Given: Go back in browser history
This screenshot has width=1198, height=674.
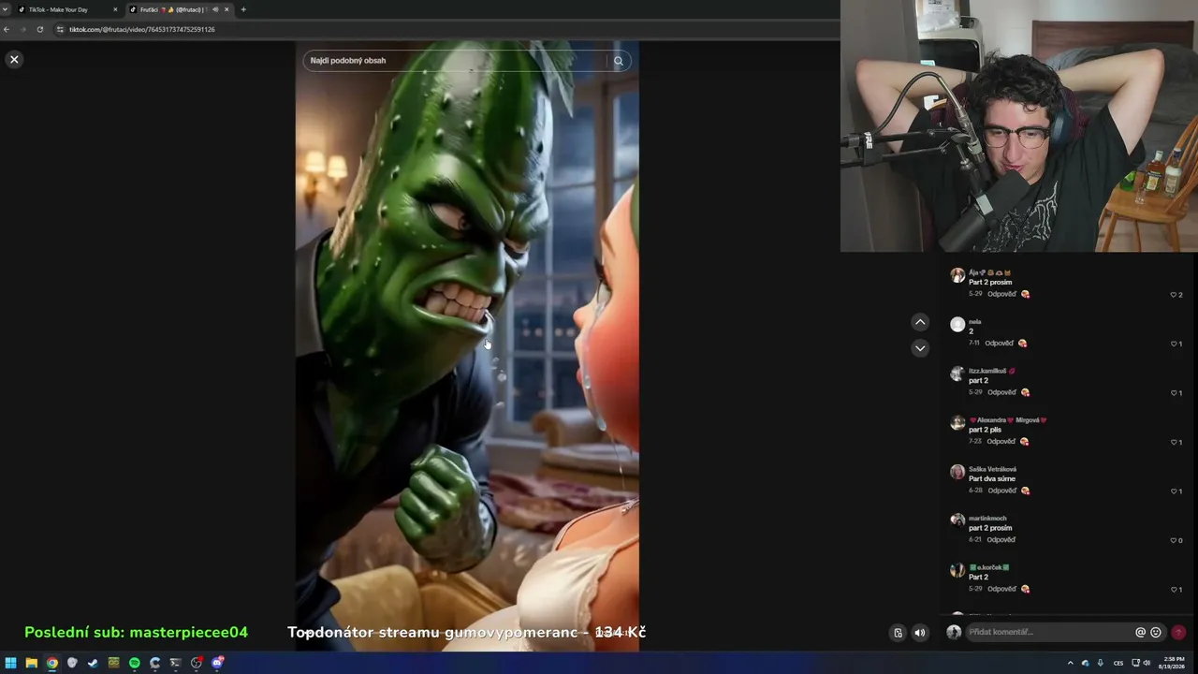Looking at the screenshot, I should click(x=7, y=29).
